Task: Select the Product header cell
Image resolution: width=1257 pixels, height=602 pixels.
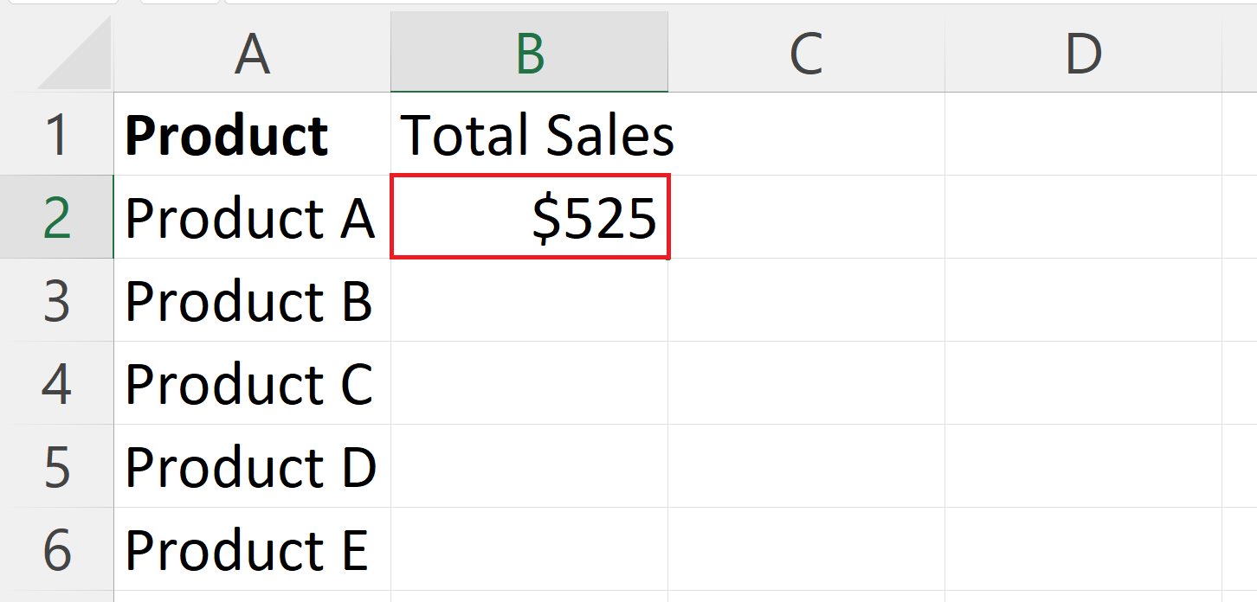Action: click(x=251, y=134)
